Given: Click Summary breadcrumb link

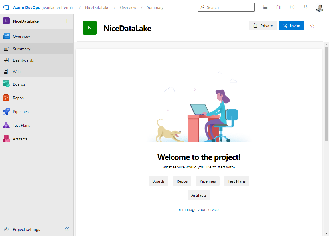Looking at the screenshot, I should point(155,7).
